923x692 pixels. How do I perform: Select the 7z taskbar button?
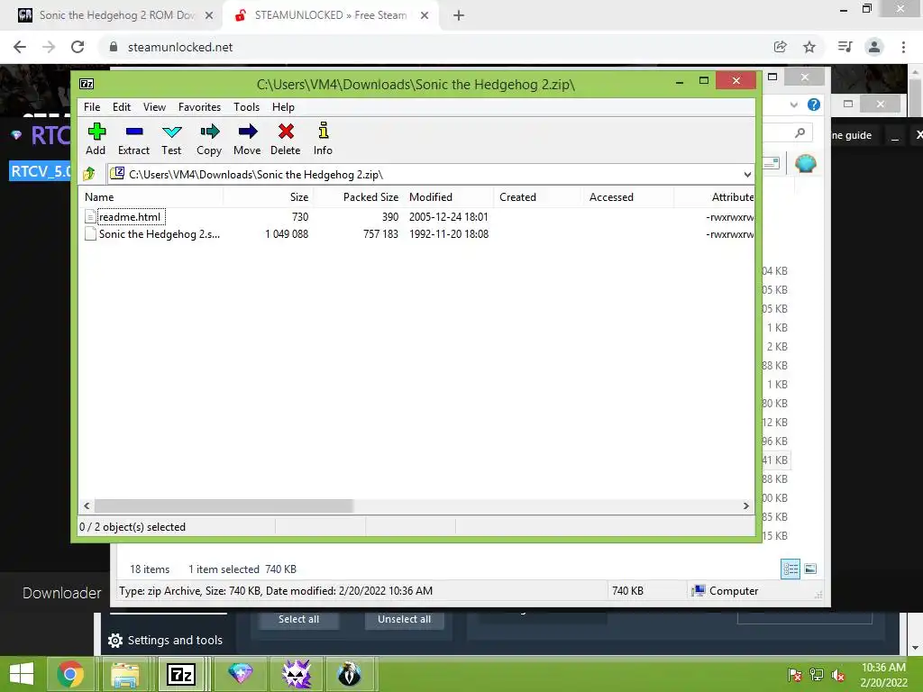point(180,674)
